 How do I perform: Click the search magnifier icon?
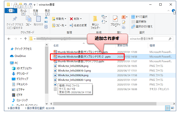pyautogui.click(x=170, y=39)
